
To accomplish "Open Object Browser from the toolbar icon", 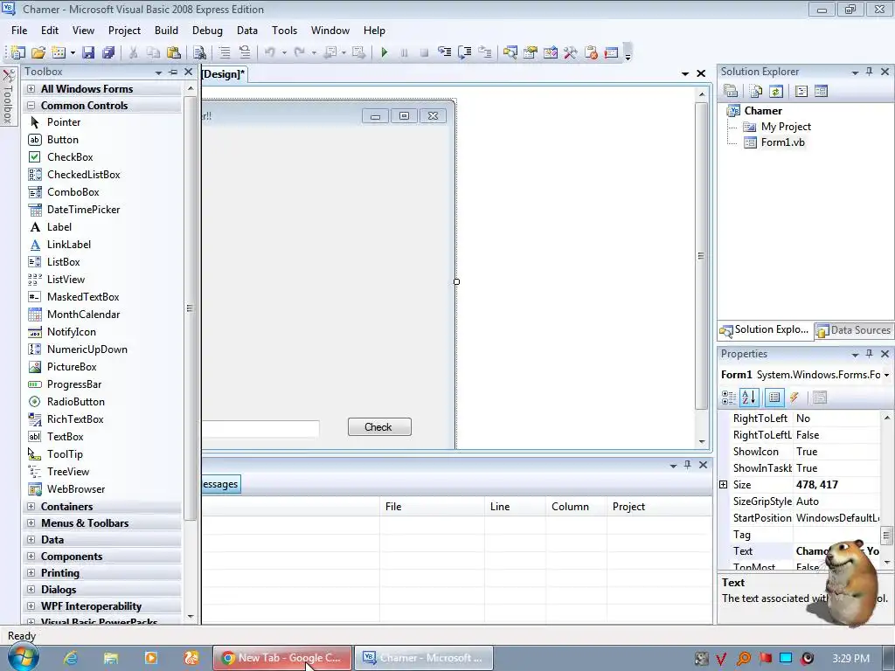I will [x=551, y=52].
